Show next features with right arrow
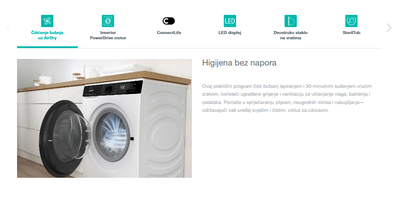Image resolution: width=403 pixels, height=197 pixels. (x=389, y=28)
